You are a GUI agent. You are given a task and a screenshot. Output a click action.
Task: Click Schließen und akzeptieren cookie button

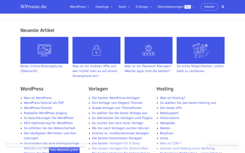pos(223,145)
